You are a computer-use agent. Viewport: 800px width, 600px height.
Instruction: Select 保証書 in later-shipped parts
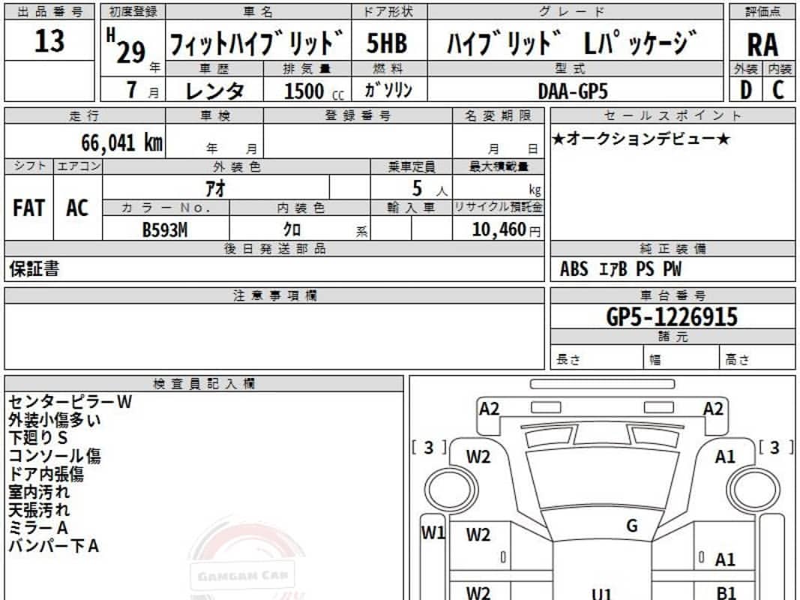point(34,269)
